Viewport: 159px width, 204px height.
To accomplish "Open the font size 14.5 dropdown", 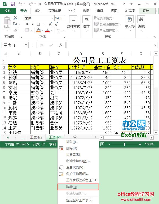I will tap(63, 18).
